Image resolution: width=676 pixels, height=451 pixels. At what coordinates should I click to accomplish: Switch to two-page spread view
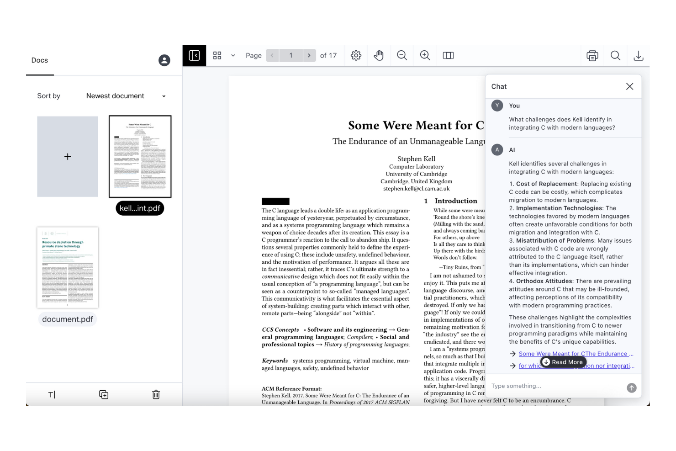(x=448, y=55)
